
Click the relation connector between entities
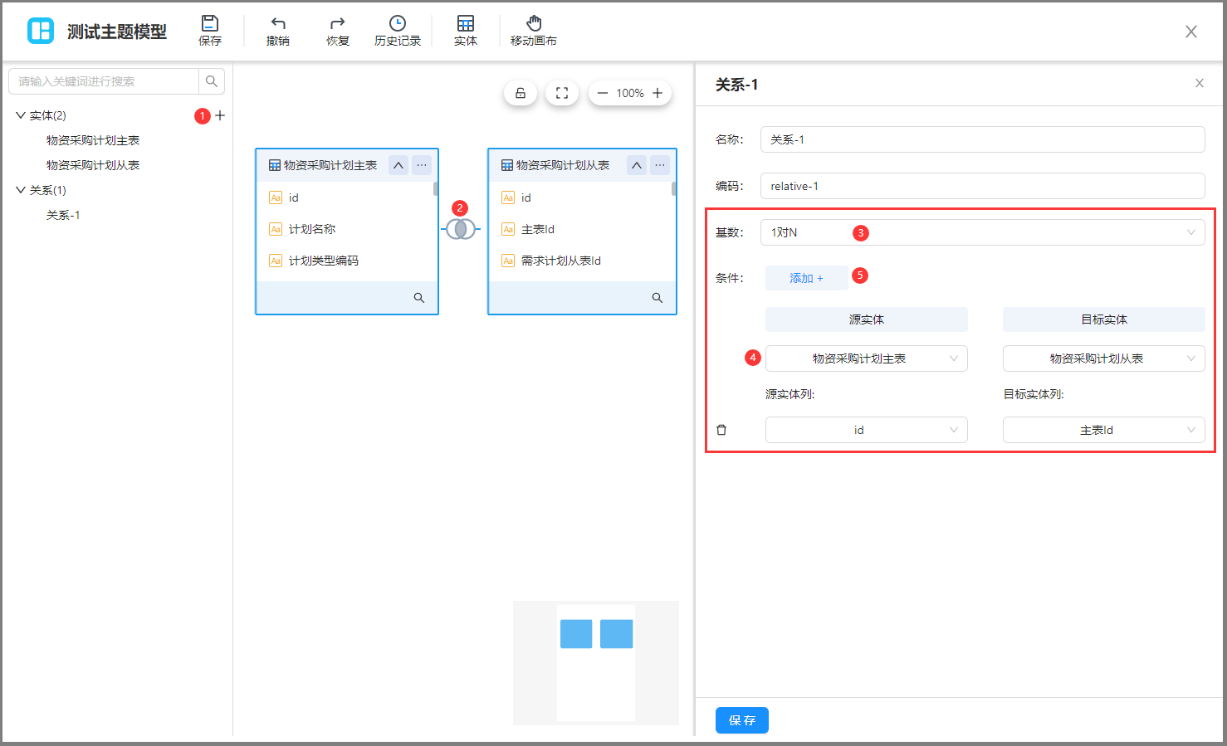pos(461,229)
